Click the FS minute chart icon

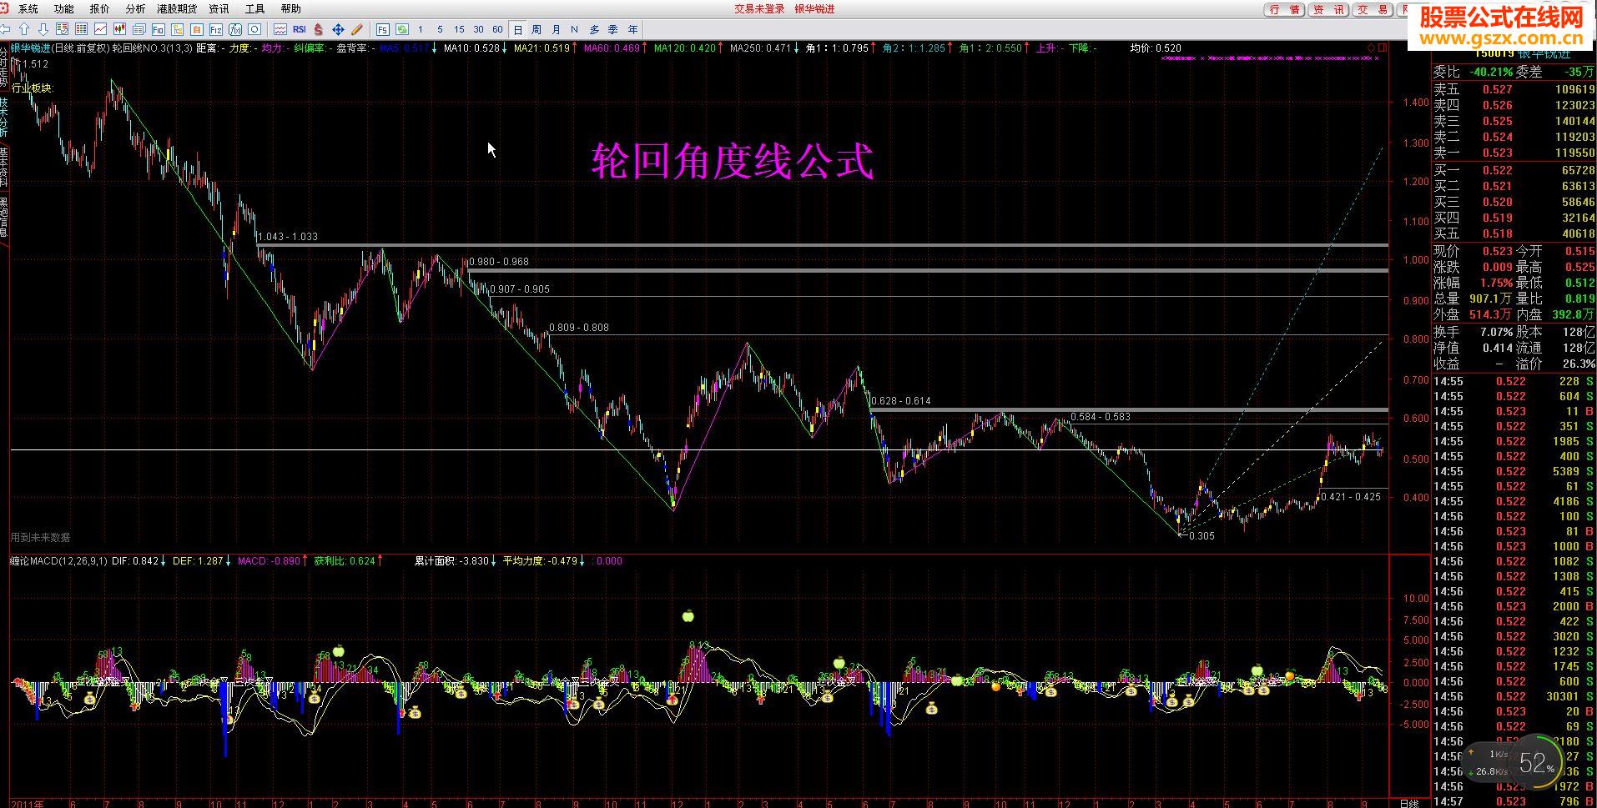pos(383,29)
